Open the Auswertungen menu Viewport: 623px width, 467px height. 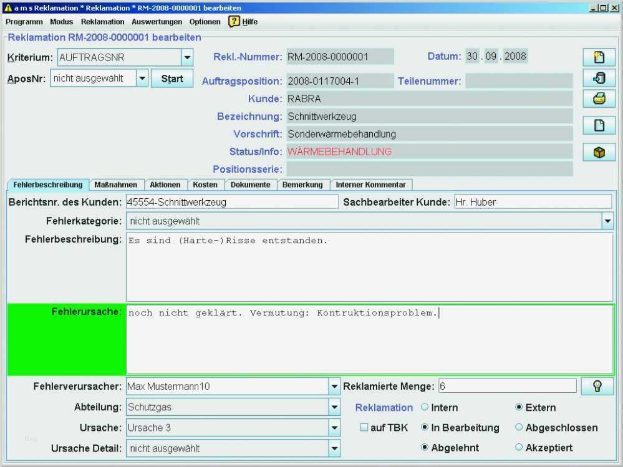[x=157, y=22]
